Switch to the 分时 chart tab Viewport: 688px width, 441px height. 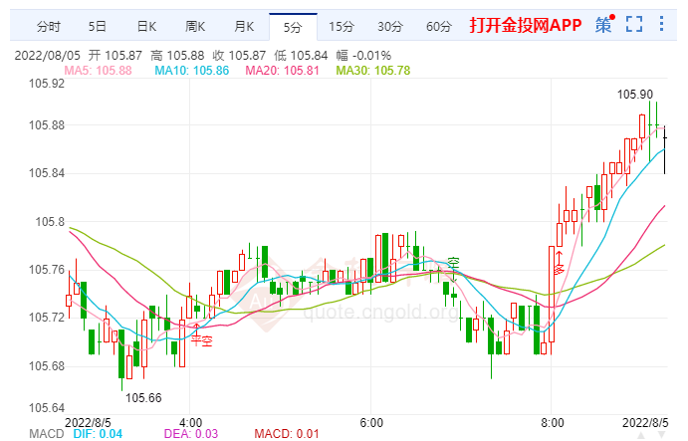pos(48,27)
